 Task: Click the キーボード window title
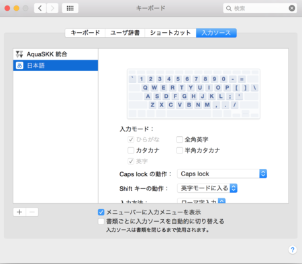coord(151,8)
